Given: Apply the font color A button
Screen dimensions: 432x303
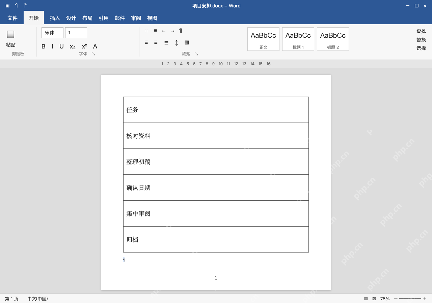Looking at the screenshot, I should point(95,46).
